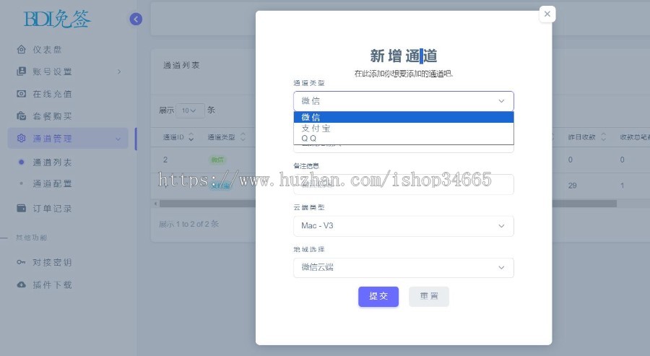Click the 在线充值 recharge icon

coord(21,94)
